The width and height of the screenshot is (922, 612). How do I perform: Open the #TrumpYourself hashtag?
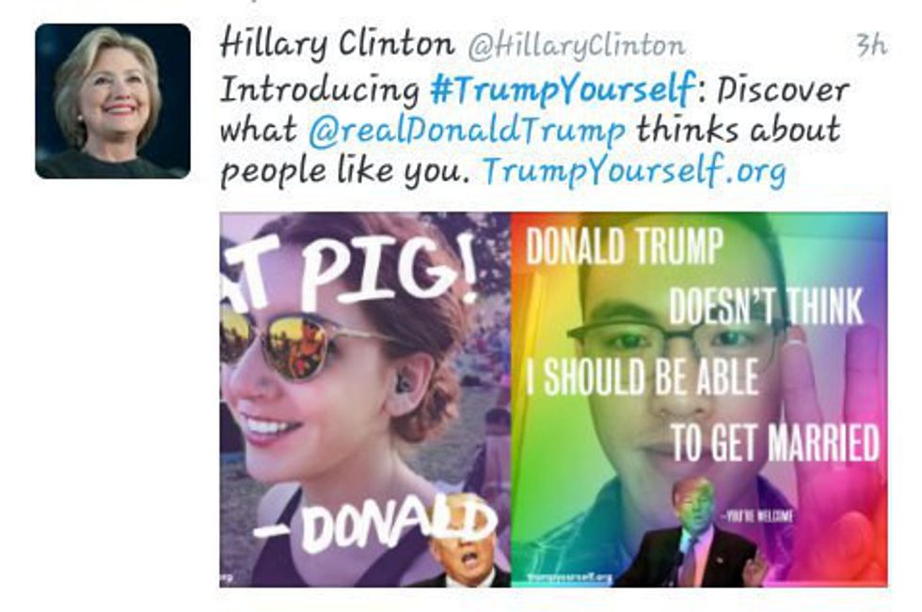[564, 90]
